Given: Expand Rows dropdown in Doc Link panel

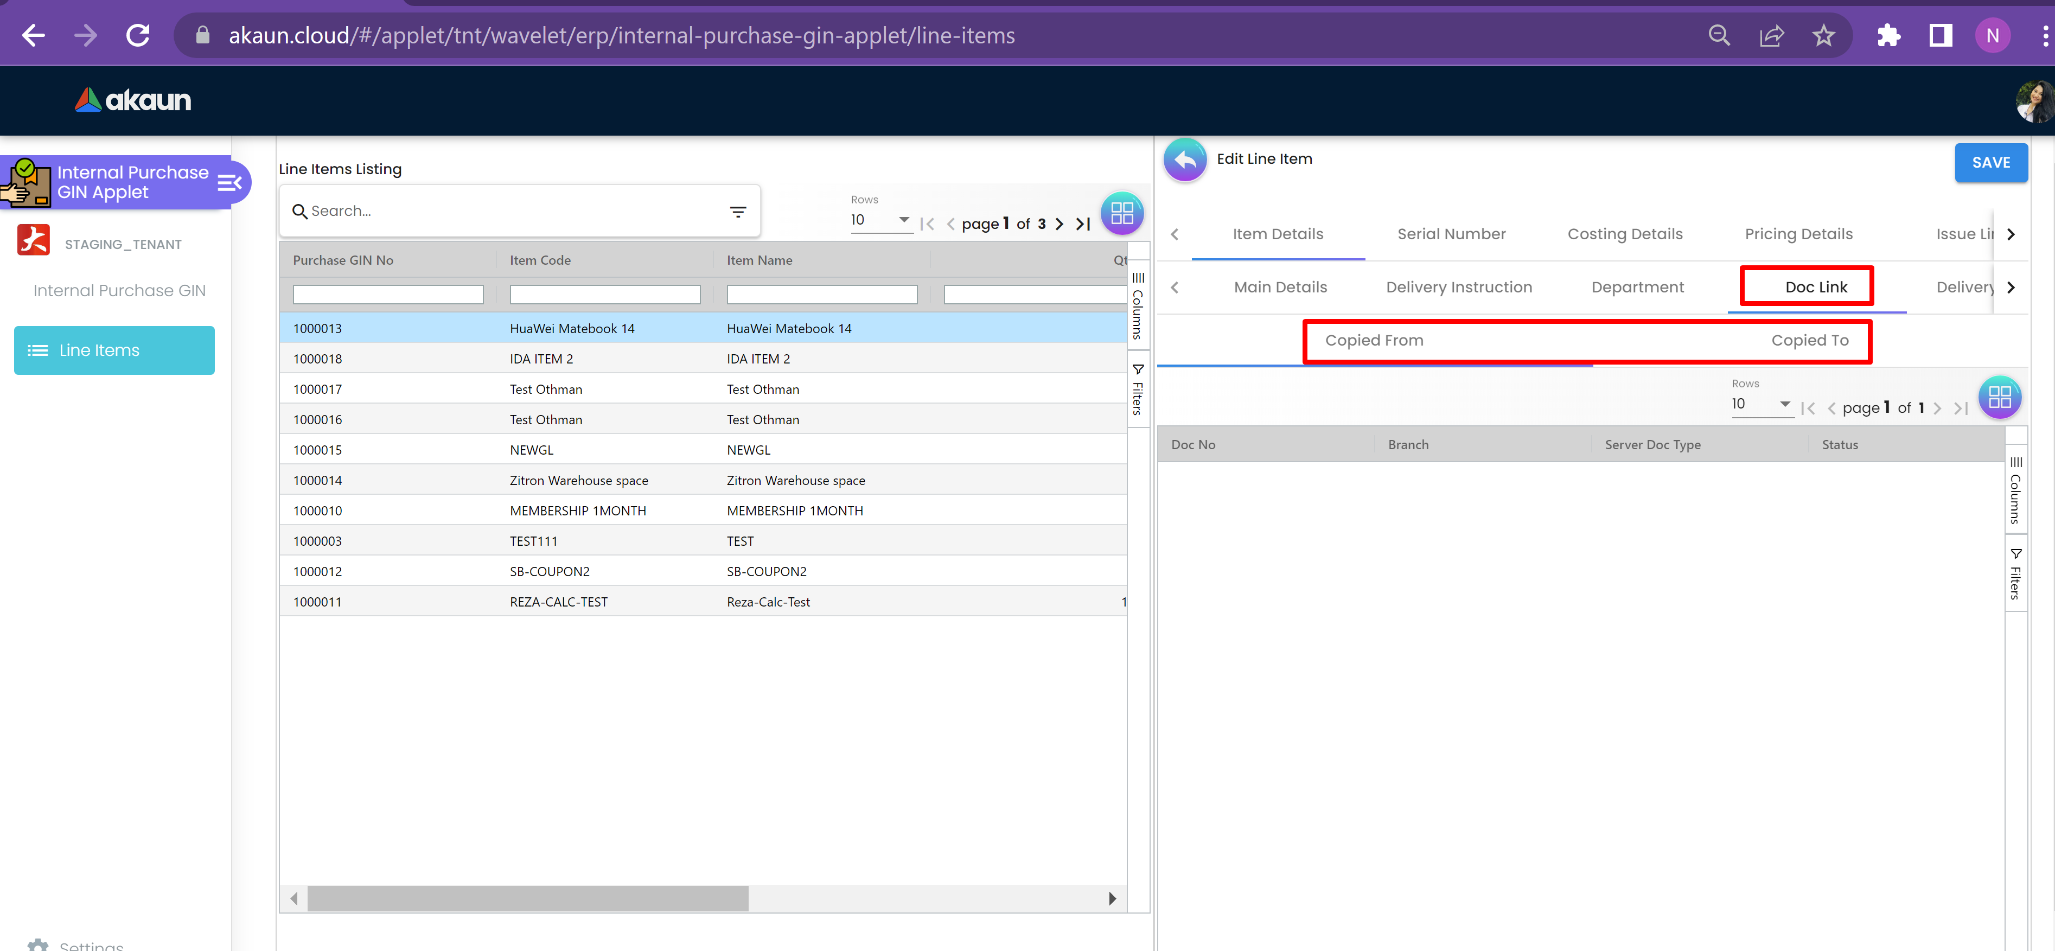Looking at the screenshot, I should pos(1784,404).
